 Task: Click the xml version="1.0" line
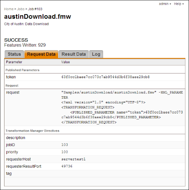[x=103, y=102]
